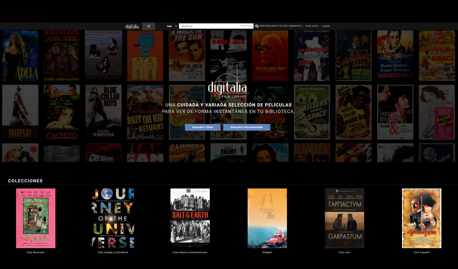458x269 pixels.
Task: Switch language to English
Action: pyautogui.click(x=326, y=26)
